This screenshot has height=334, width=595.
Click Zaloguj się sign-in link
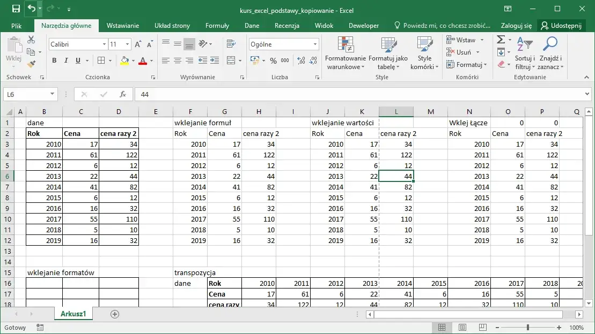[516, 25]
